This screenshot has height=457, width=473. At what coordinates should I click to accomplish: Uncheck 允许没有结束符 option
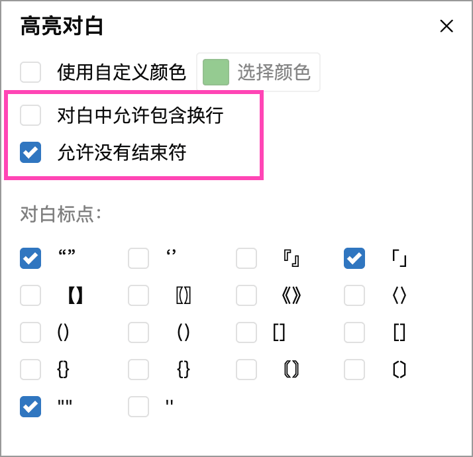[30, 153]
